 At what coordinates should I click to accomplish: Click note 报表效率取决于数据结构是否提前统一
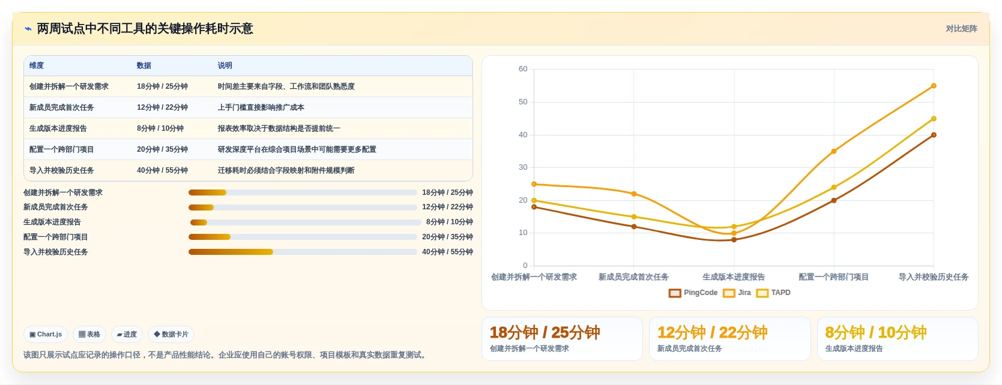click(279, 129)
